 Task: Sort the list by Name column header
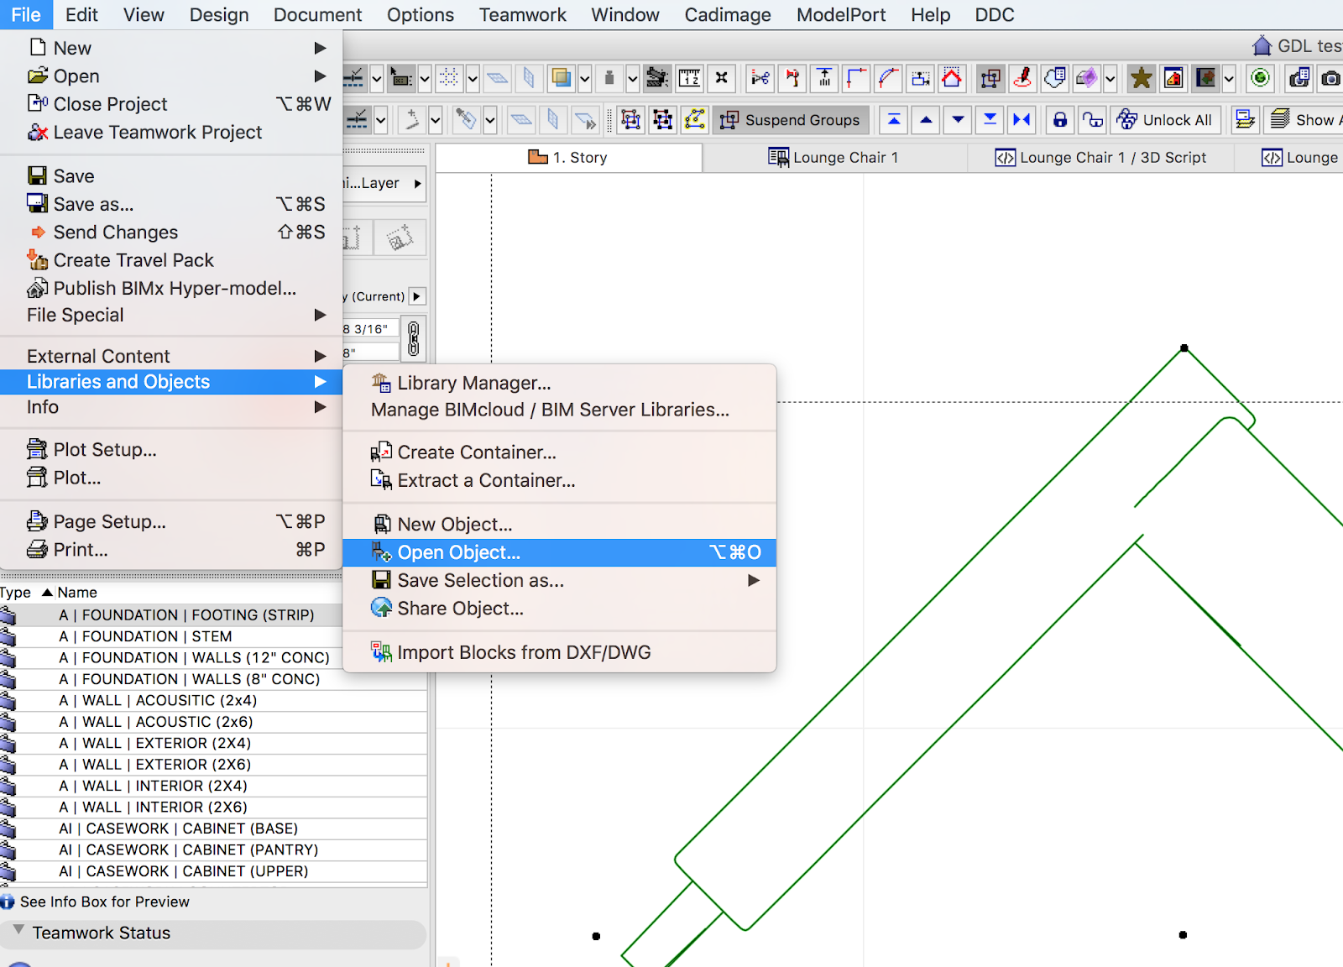[x=76, y=593]
